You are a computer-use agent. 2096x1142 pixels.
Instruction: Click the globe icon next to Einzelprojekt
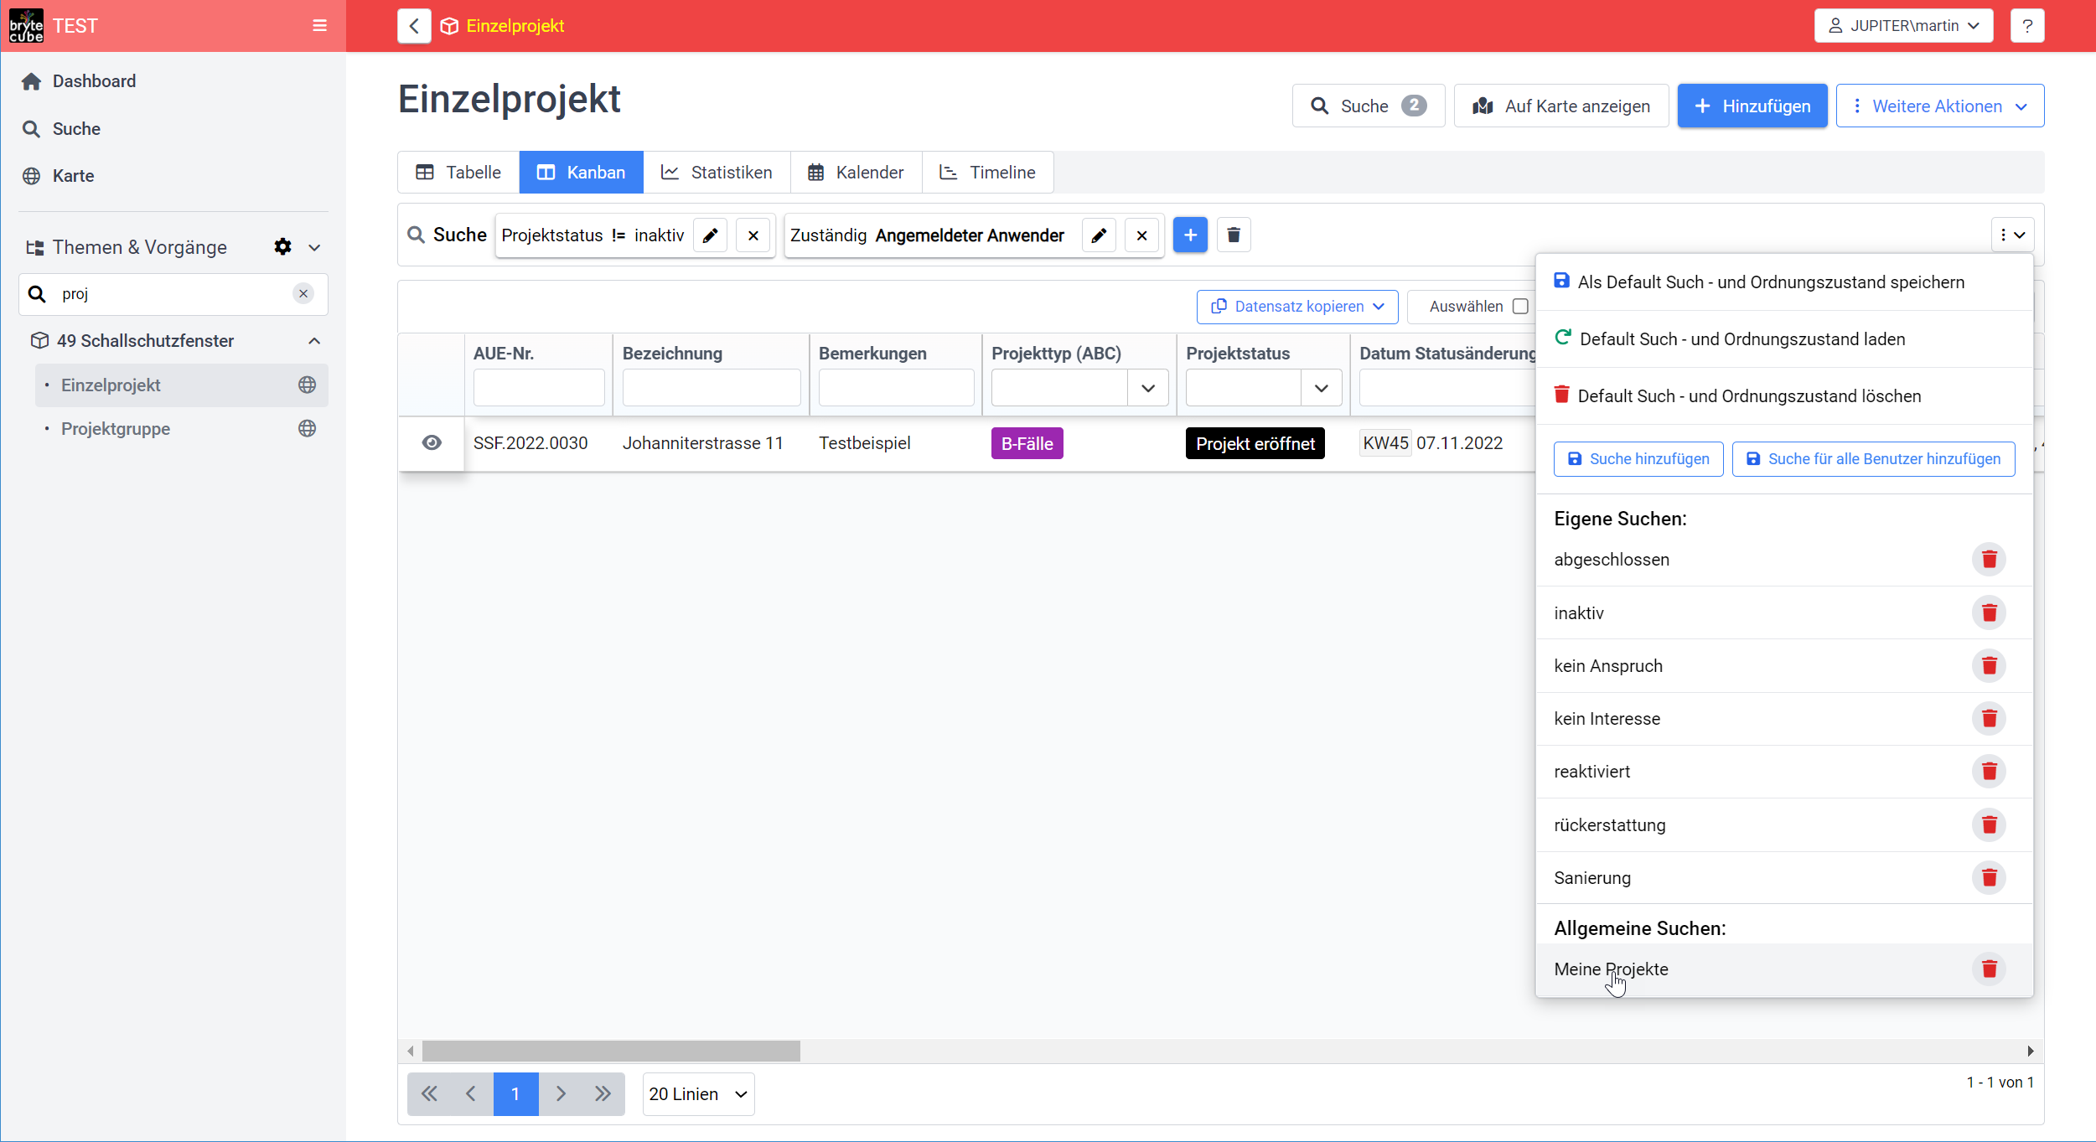(x=308, y=385)
